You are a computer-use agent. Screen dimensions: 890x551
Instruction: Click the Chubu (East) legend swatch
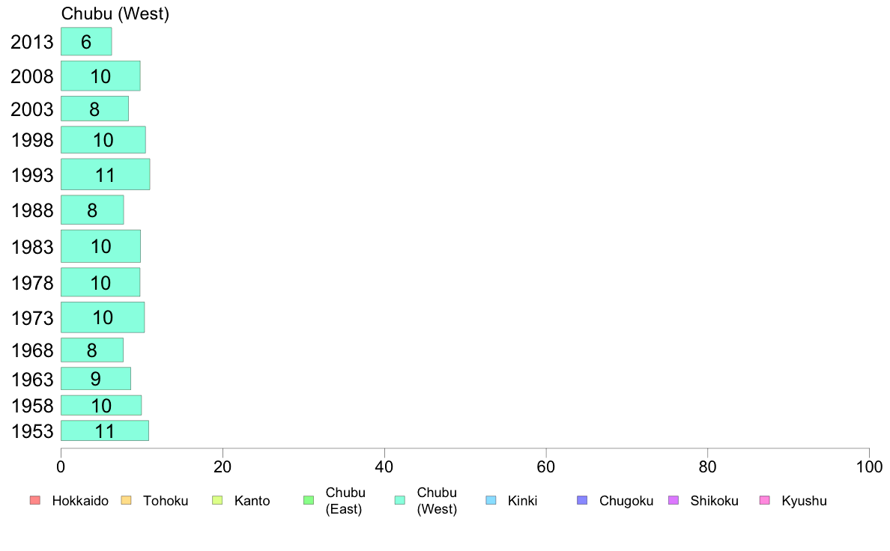pos(309,500)
